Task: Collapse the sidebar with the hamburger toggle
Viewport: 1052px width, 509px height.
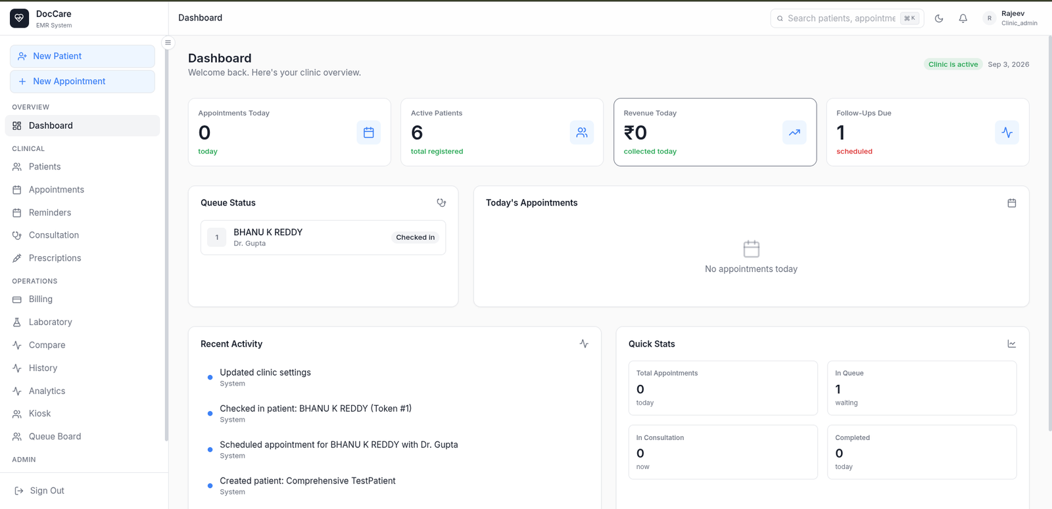Action: point(168,43)
